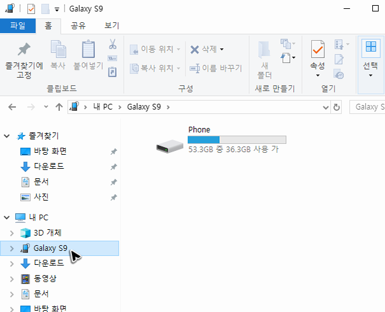Select 다운로드 under 내 PC
The image size is (385, 312).
pos(49,263)
